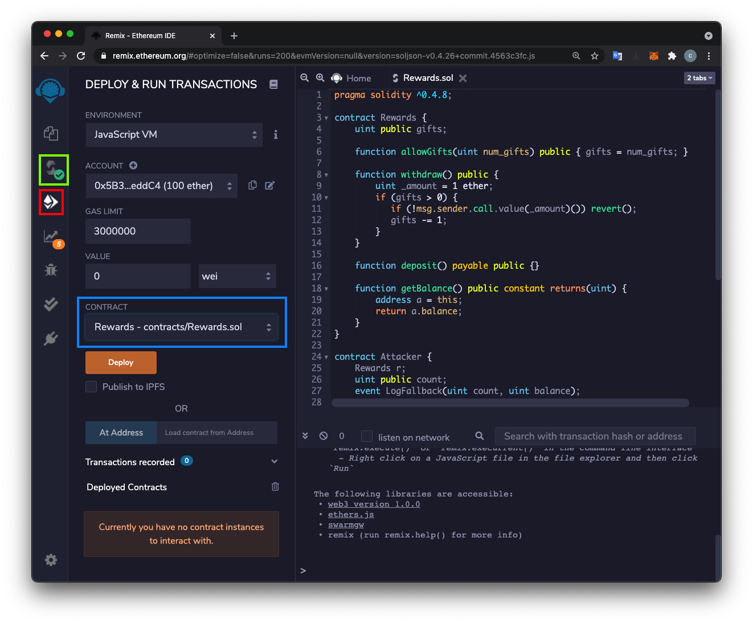Screen dimensions: 753x624
Task: Switch to the Home tab
Action: pos(358,79)
